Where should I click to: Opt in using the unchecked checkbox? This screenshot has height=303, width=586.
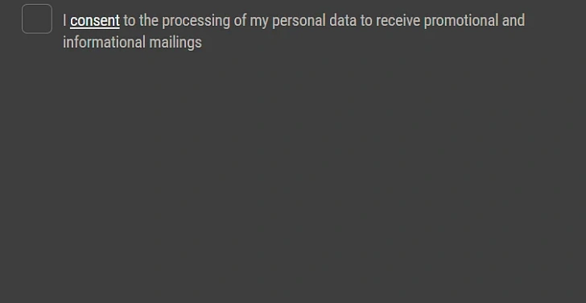coord(37,19)
